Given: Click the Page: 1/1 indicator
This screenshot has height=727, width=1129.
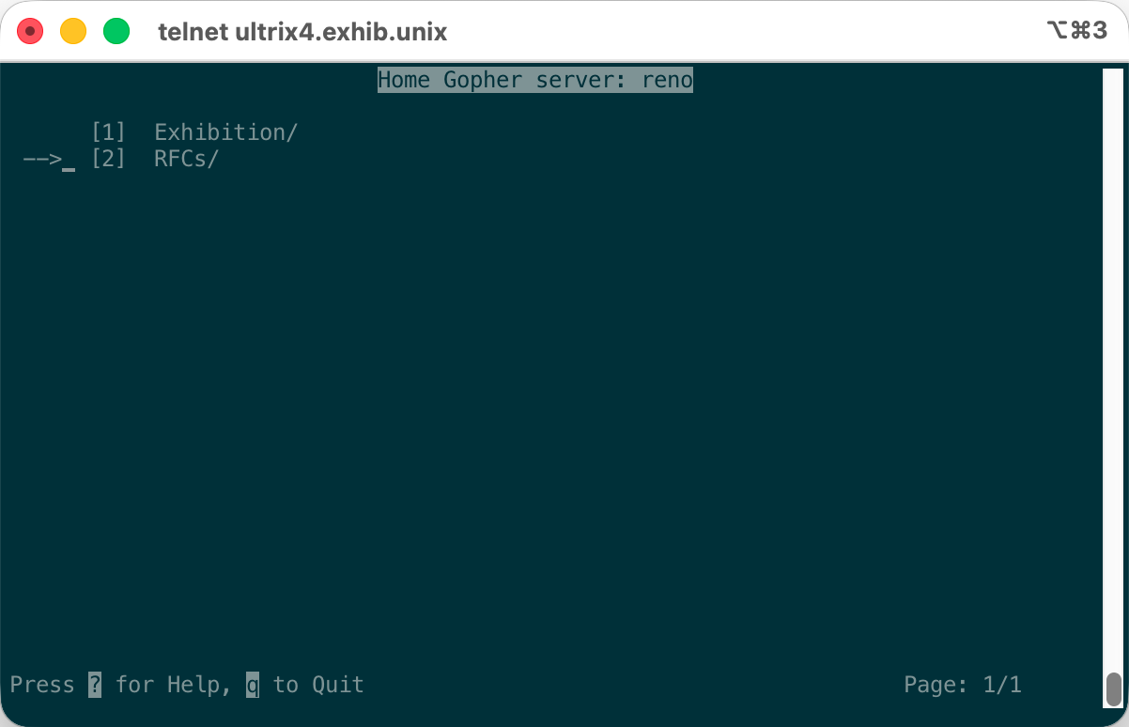Looking at the screenshot, I should click(x=963, y=685).
